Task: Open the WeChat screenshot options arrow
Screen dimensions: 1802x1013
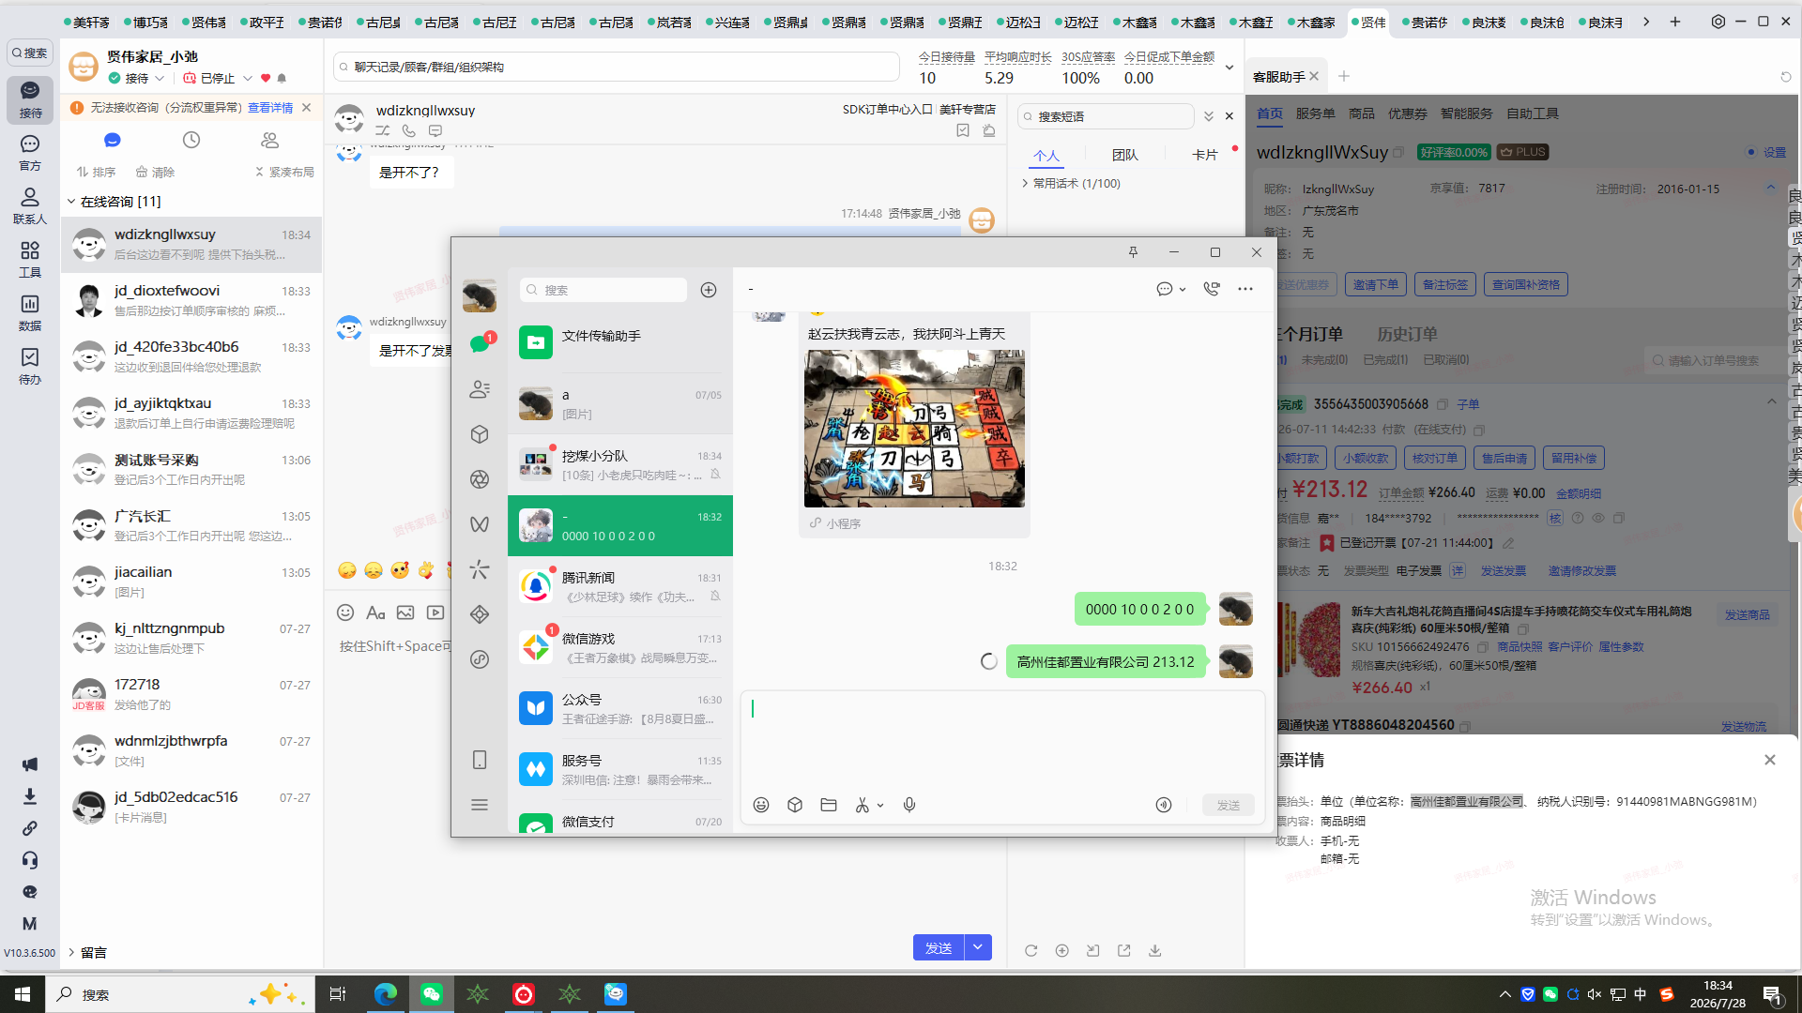Action: point(880,805)
